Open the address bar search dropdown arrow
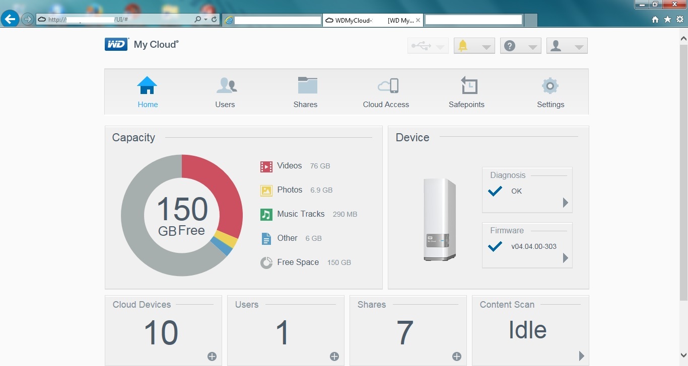The height and width of the screenshot is (366, 688). click(205, 20)
